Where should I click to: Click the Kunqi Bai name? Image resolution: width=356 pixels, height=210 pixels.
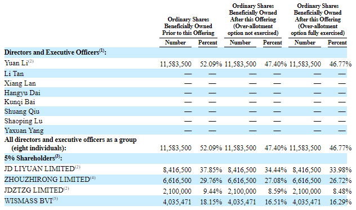tap(20, 102)
